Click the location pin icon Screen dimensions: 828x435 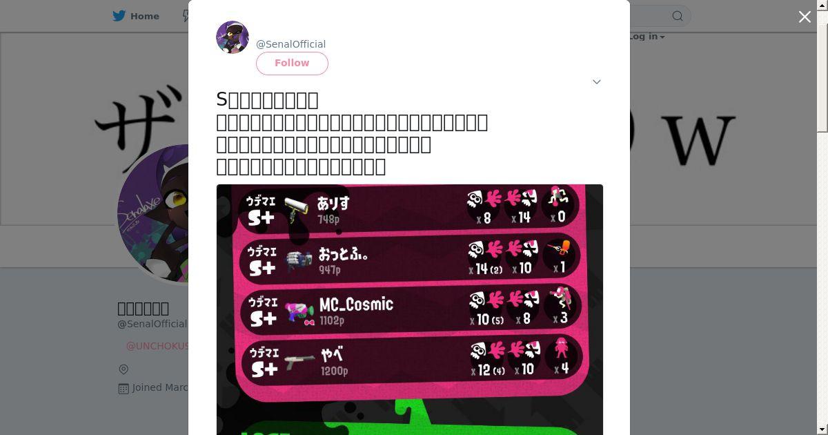124,369
